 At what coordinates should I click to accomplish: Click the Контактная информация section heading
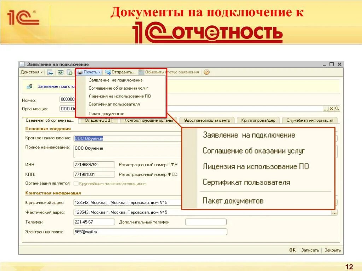click(53, 193)
